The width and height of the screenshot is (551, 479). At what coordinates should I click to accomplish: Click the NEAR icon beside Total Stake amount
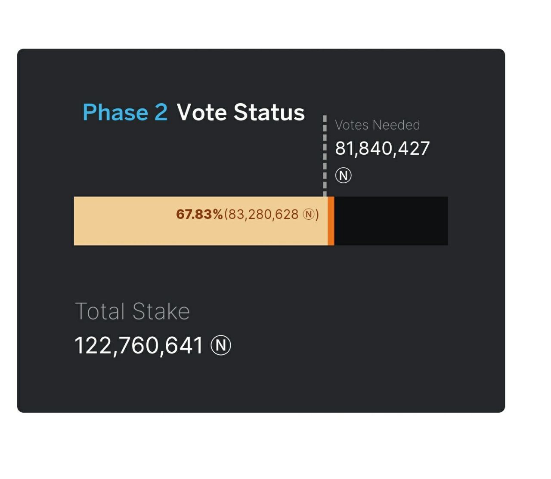pos(221,346)
